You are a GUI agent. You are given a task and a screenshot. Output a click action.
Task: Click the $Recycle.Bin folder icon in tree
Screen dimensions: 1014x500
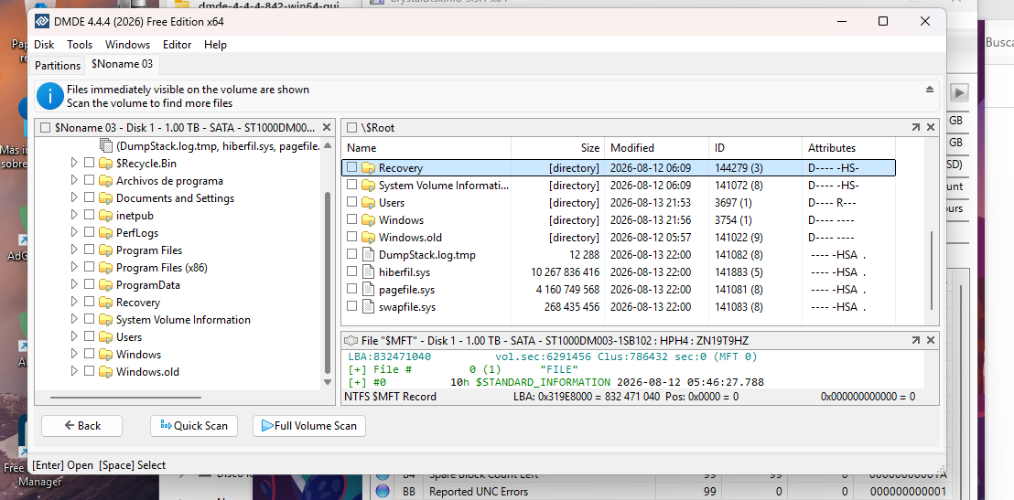click(106, 164)
